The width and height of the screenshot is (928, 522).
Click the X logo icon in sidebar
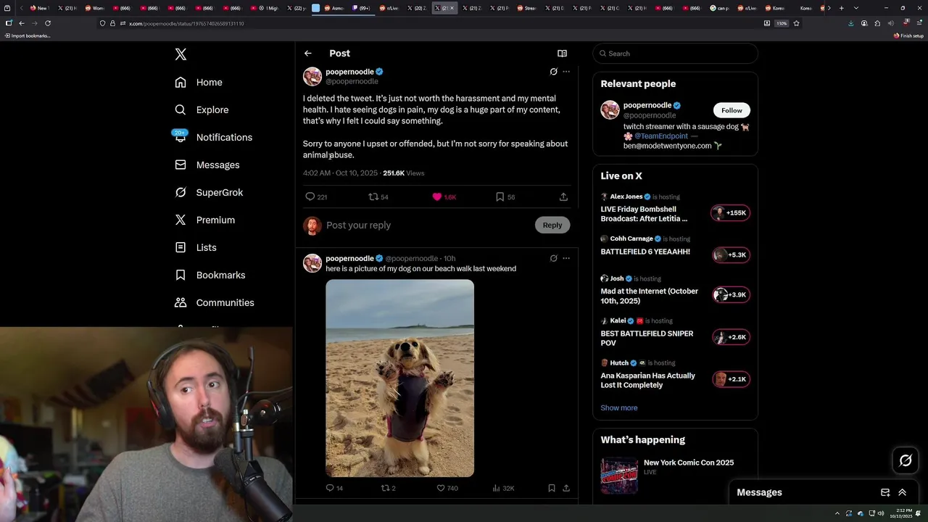181,54
